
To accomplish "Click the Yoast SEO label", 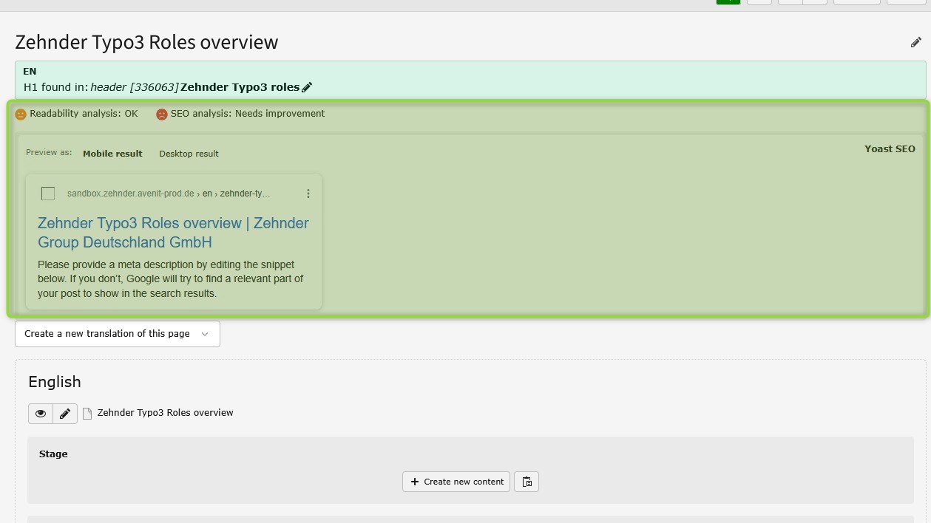I will 890,148.
